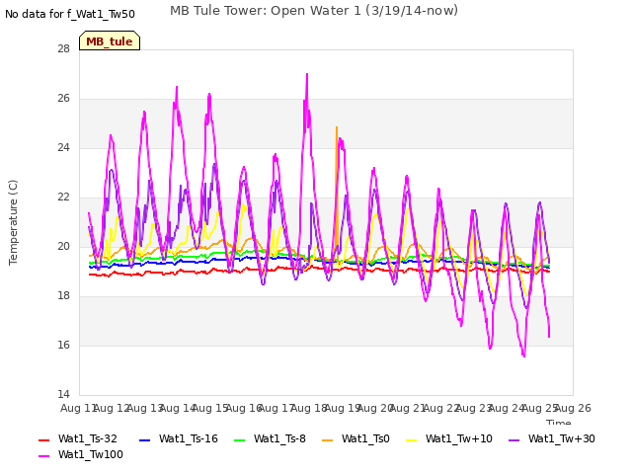Click the Aug 11 x-axis label
The width and height of the screenshot is (632, 474).
point(77,408)
